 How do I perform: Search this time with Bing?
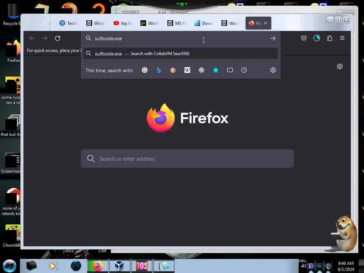click(159, 70)
